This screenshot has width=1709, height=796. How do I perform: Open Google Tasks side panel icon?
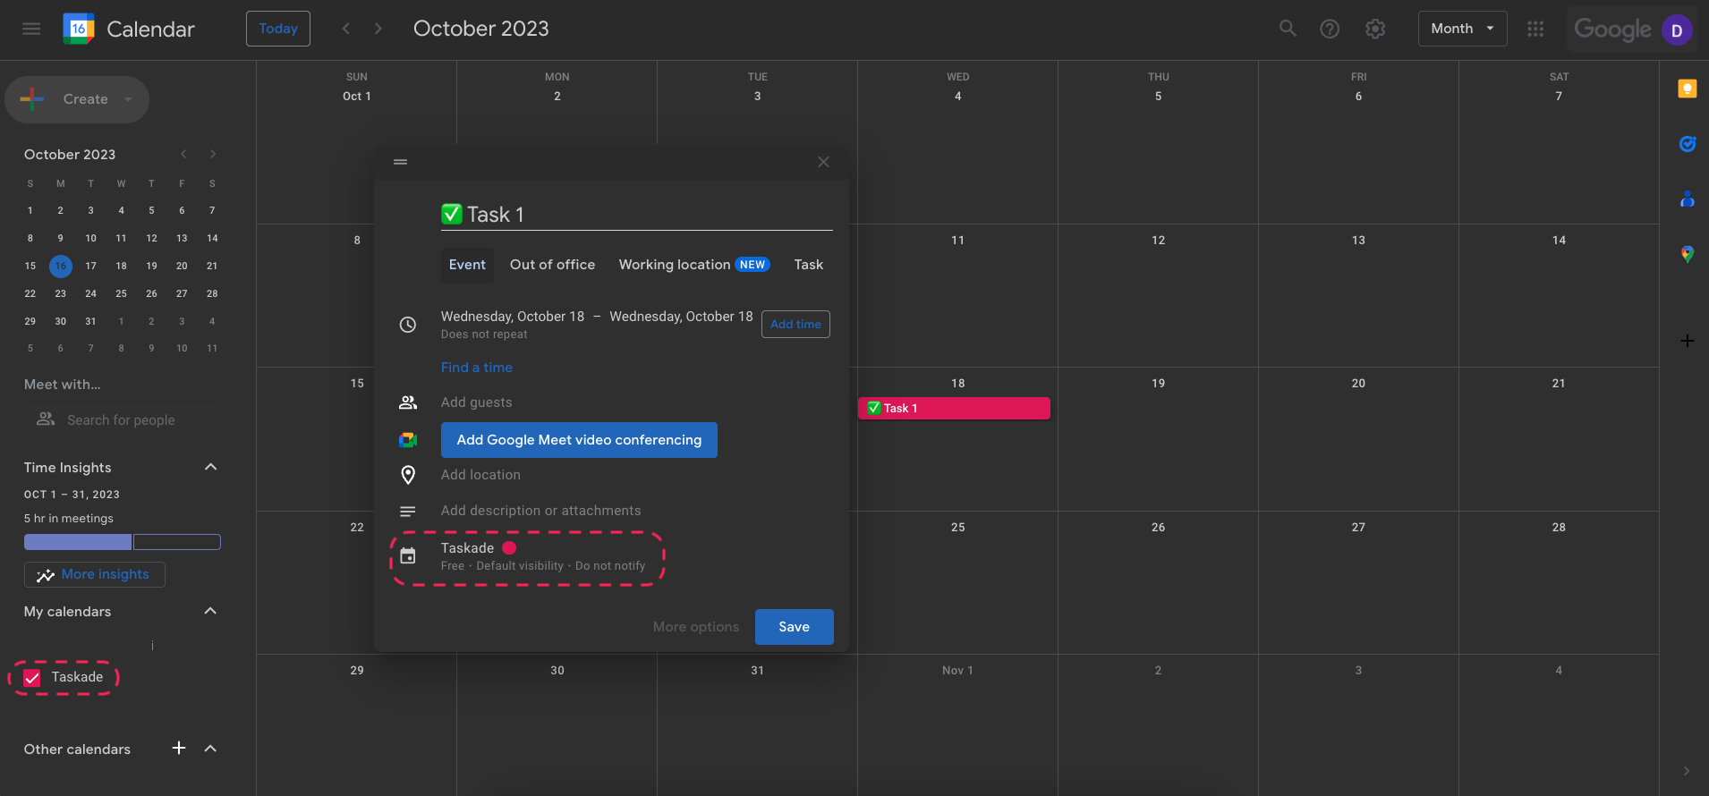click(x=1688, y=144)
